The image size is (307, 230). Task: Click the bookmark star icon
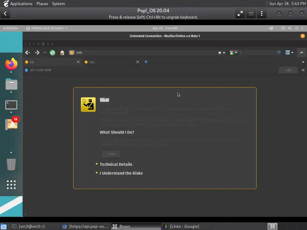click(220, 53)
